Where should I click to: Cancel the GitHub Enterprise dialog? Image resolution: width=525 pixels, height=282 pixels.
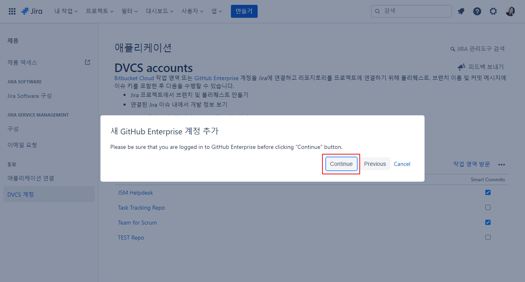[x=402, y=164]
